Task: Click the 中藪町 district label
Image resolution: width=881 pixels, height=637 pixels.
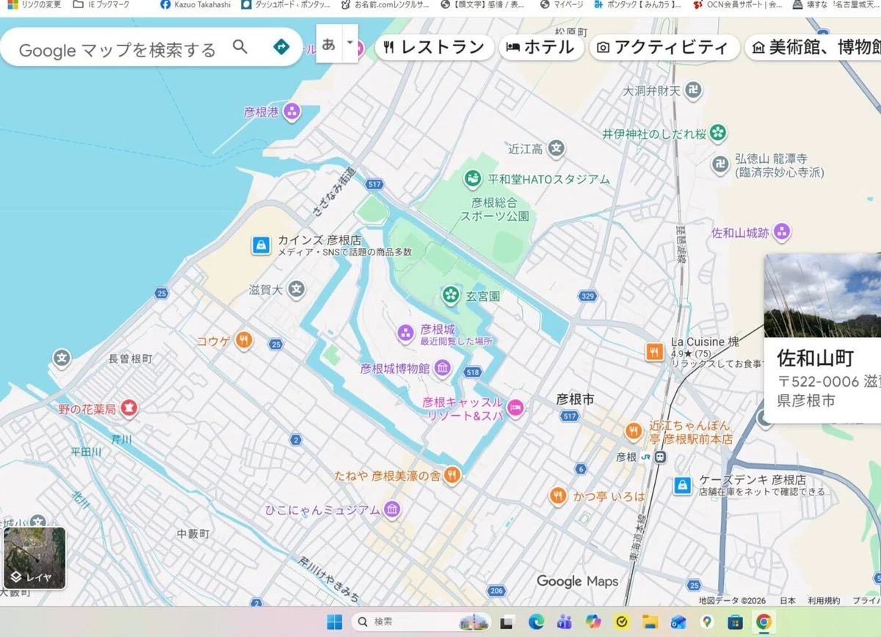Action: 193,534
